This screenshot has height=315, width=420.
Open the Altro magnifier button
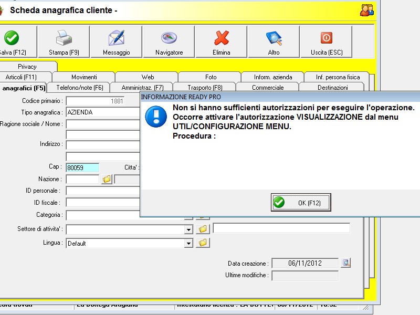(x=274, y=41)
